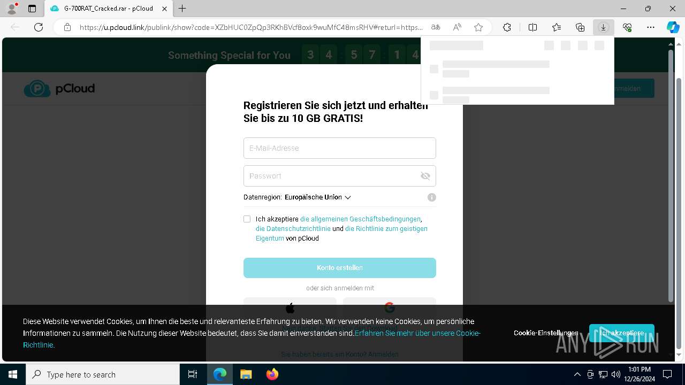
Task: Click the Something Special for You banner text
Action: 229,55
